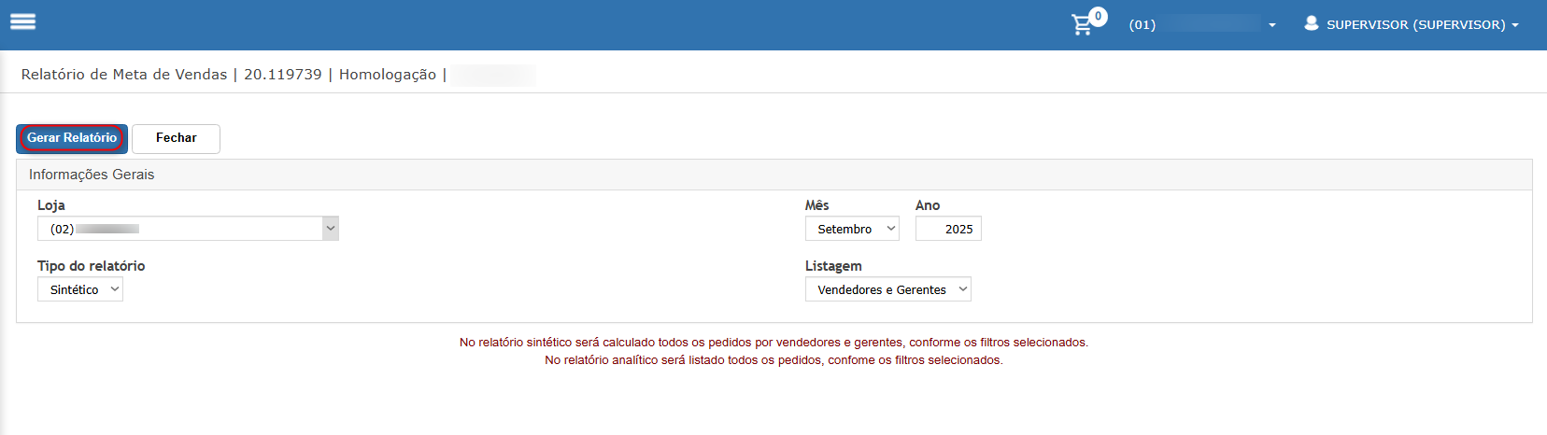This screenshot has height=435, width=1547.
Task: Click the red relatório sintético note text
Action: pyautogui.click(x=773, y=343)
